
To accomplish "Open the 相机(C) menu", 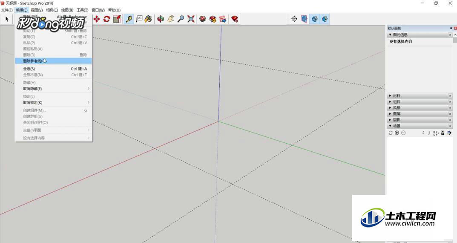I will tap(52, 10).
